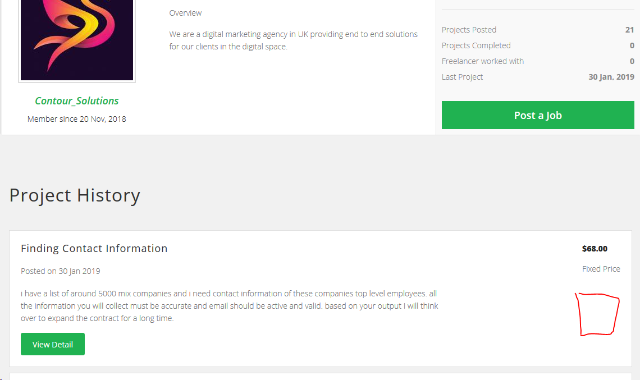This screenshot has height=380, width=640.
Task: Click the Overview heading
Action: 185,13
